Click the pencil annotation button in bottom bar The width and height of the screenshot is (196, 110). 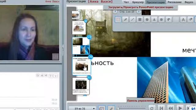(111, 108)
